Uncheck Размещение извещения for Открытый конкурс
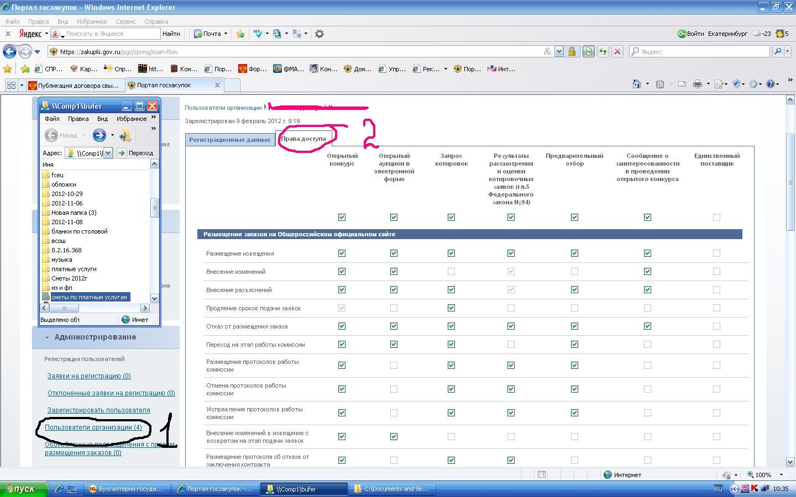 [342, 253]
